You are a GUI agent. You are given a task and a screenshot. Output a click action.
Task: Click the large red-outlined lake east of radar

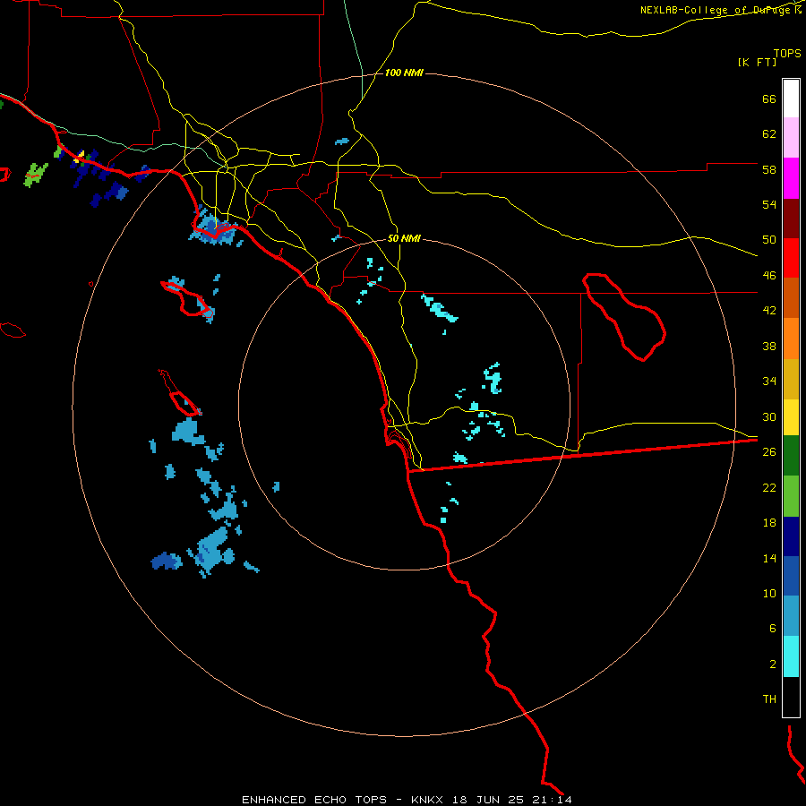624,317
